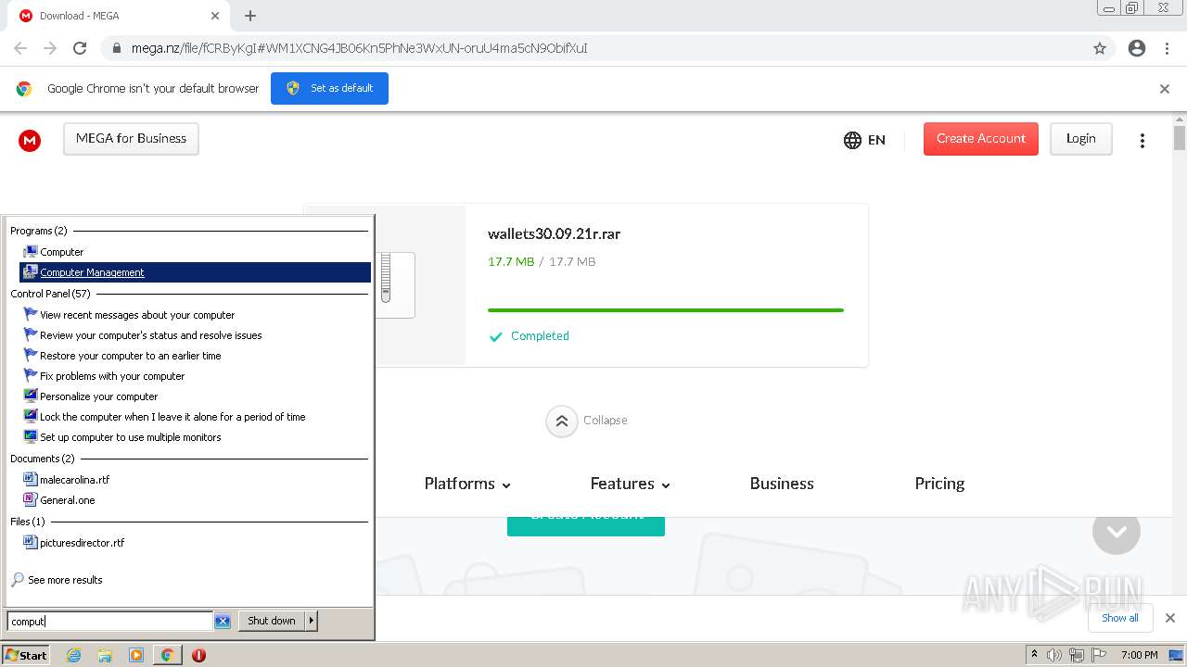
Task: Click the Start button
Action: point(25,655)
